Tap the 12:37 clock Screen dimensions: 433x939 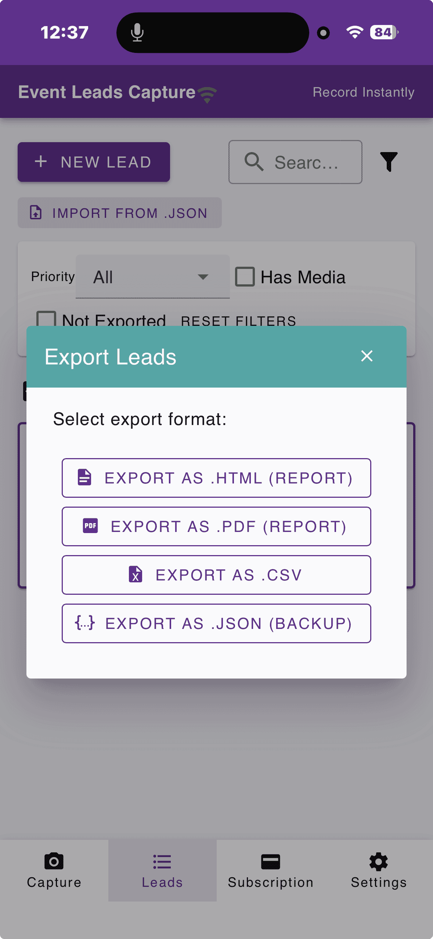(65, 32)
